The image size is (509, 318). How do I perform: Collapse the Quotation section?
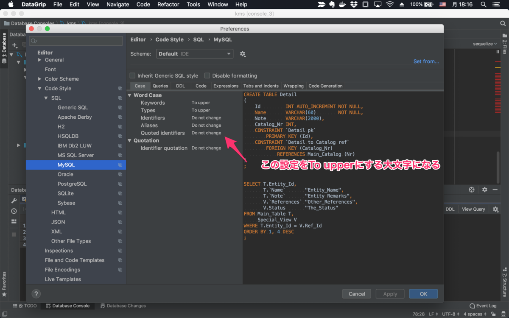tap(130, 141)
